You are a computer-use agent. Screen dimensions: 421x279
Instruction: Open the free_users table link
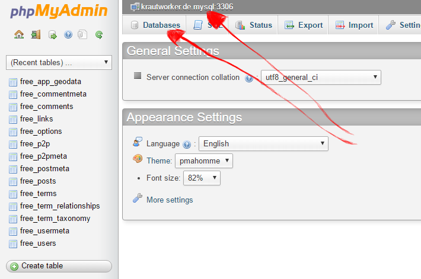(x=38, y=243)
